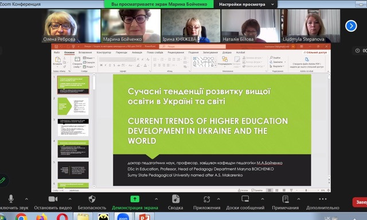Show next participants with blue arrow

[351, 26]
